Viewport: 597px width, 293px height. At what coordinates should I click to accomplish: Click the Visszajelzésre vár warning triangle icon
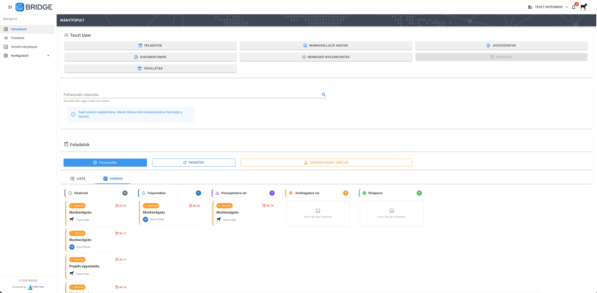(x=217, y=193)
